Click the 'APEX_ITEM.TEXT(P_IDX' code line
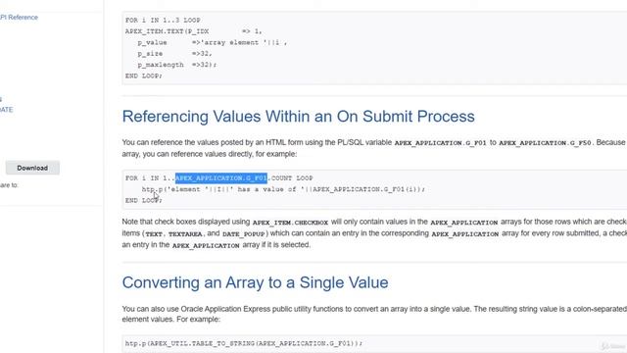This screenshot has height=353, width=627. (x=194, y=31)
